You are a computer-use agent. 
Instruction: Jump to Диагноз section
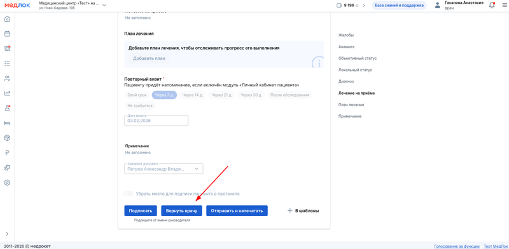[x=346, y=81]
